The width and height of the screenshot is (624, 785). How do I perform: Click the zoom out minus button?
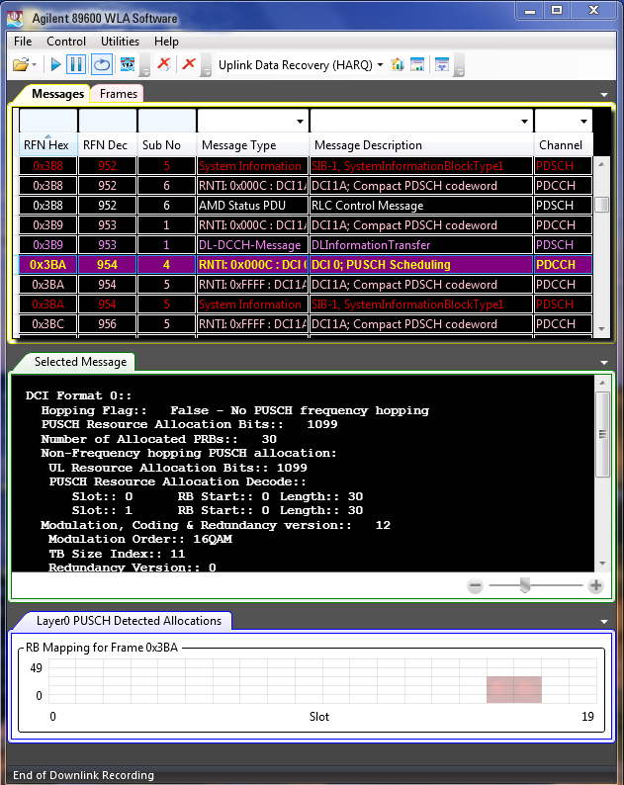click(x=476, y=586)
